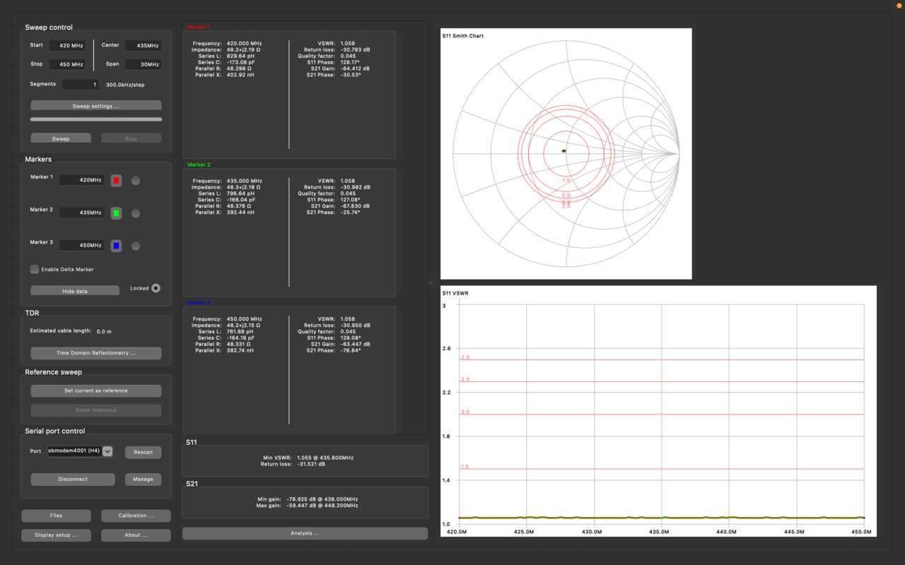Click Marker 2 S21 gain -67.830 dB
The height and width of the screenshot is (565, 905).
[355, 206]
